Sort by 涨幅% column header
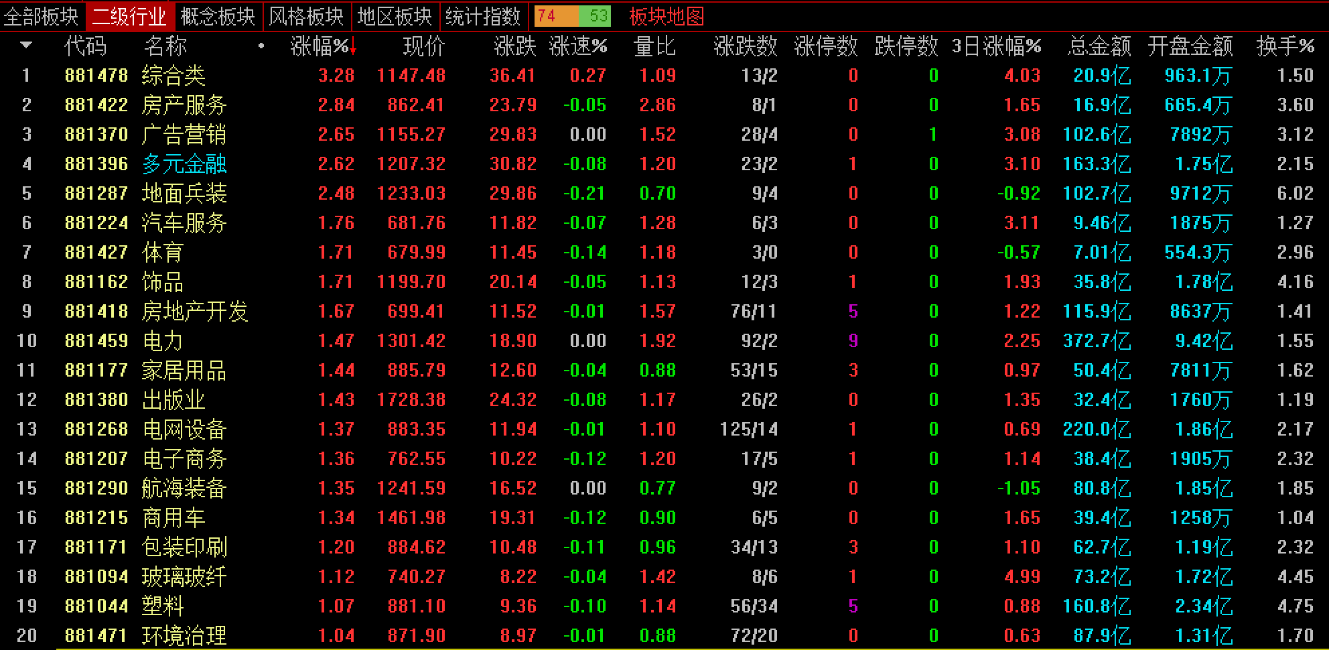 (324, 46)
